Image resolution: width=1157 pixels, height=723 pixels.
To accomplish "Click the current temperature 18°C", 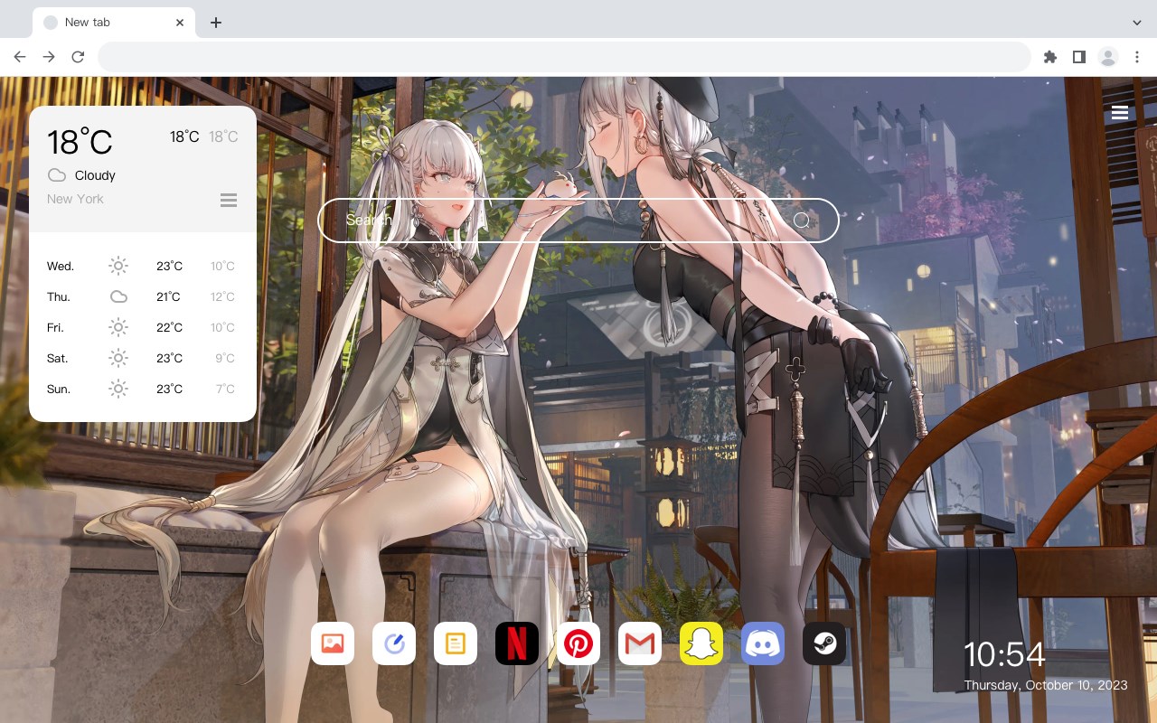I will [x=80, y=142].
